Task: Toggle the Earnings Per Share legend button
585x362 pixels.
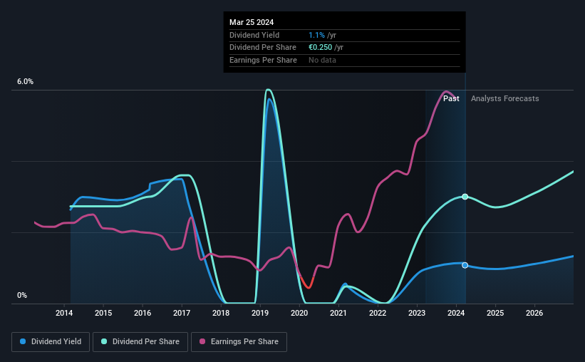Action: pyautogui.click(x=239, y=342)
